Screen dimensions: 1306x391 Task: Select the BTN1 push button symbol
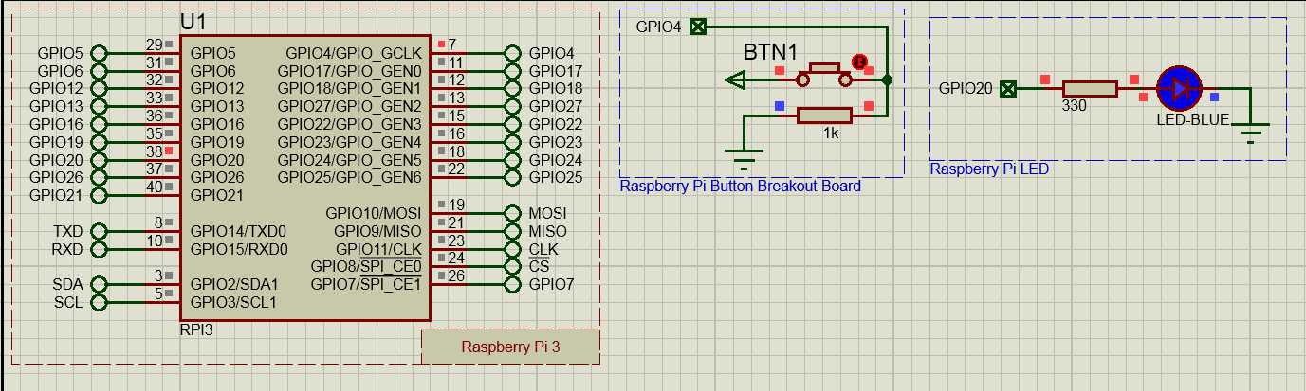point(825,75)
